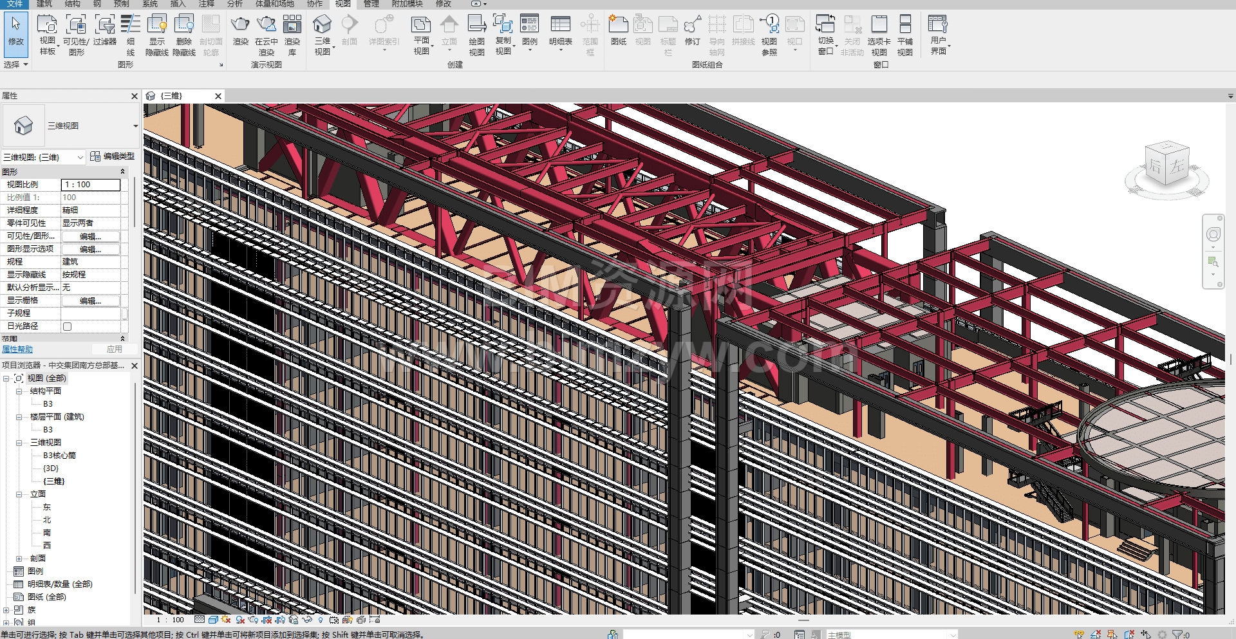Collapse the 三维视图 tree node
This screenshot has height=639, width=1236.
pos(19,443)
